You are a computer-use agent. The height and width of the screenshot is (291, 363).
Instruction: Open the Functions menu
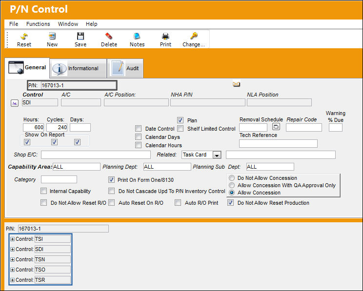38,24
